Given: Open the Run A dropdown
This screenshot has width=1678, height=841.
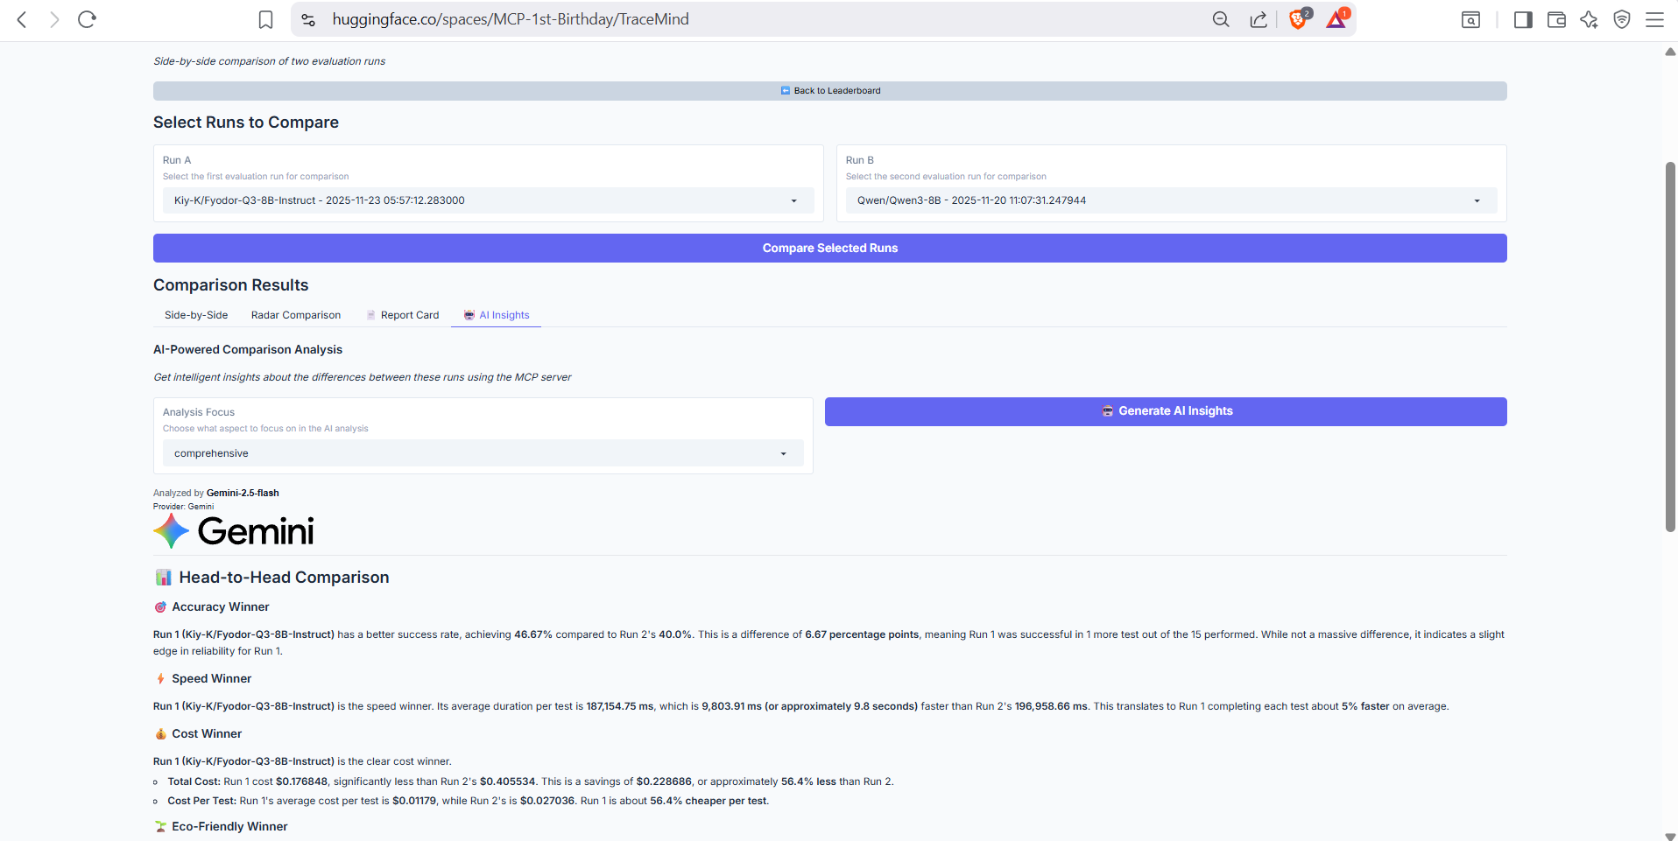Looking at the screenshot, I should point(488,200).
